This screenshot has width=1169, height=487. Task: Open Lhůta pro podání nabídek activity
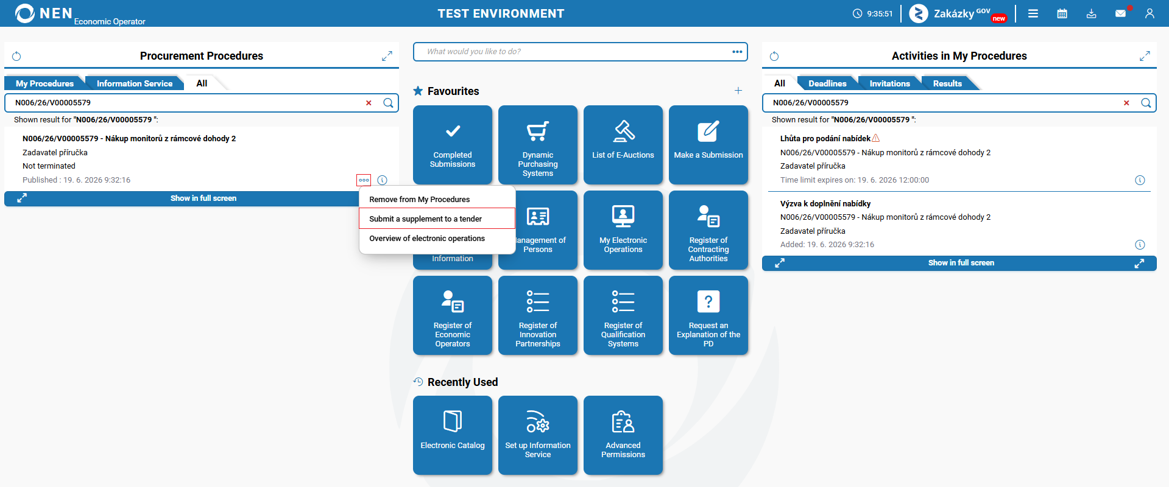[825, 139]
